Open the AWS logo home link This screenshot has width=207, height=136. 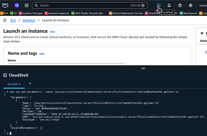click(5, 5)
